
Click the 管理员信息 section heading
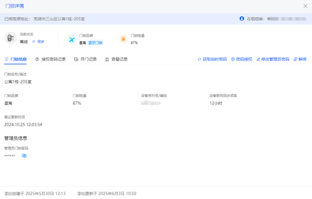(16, 138)
